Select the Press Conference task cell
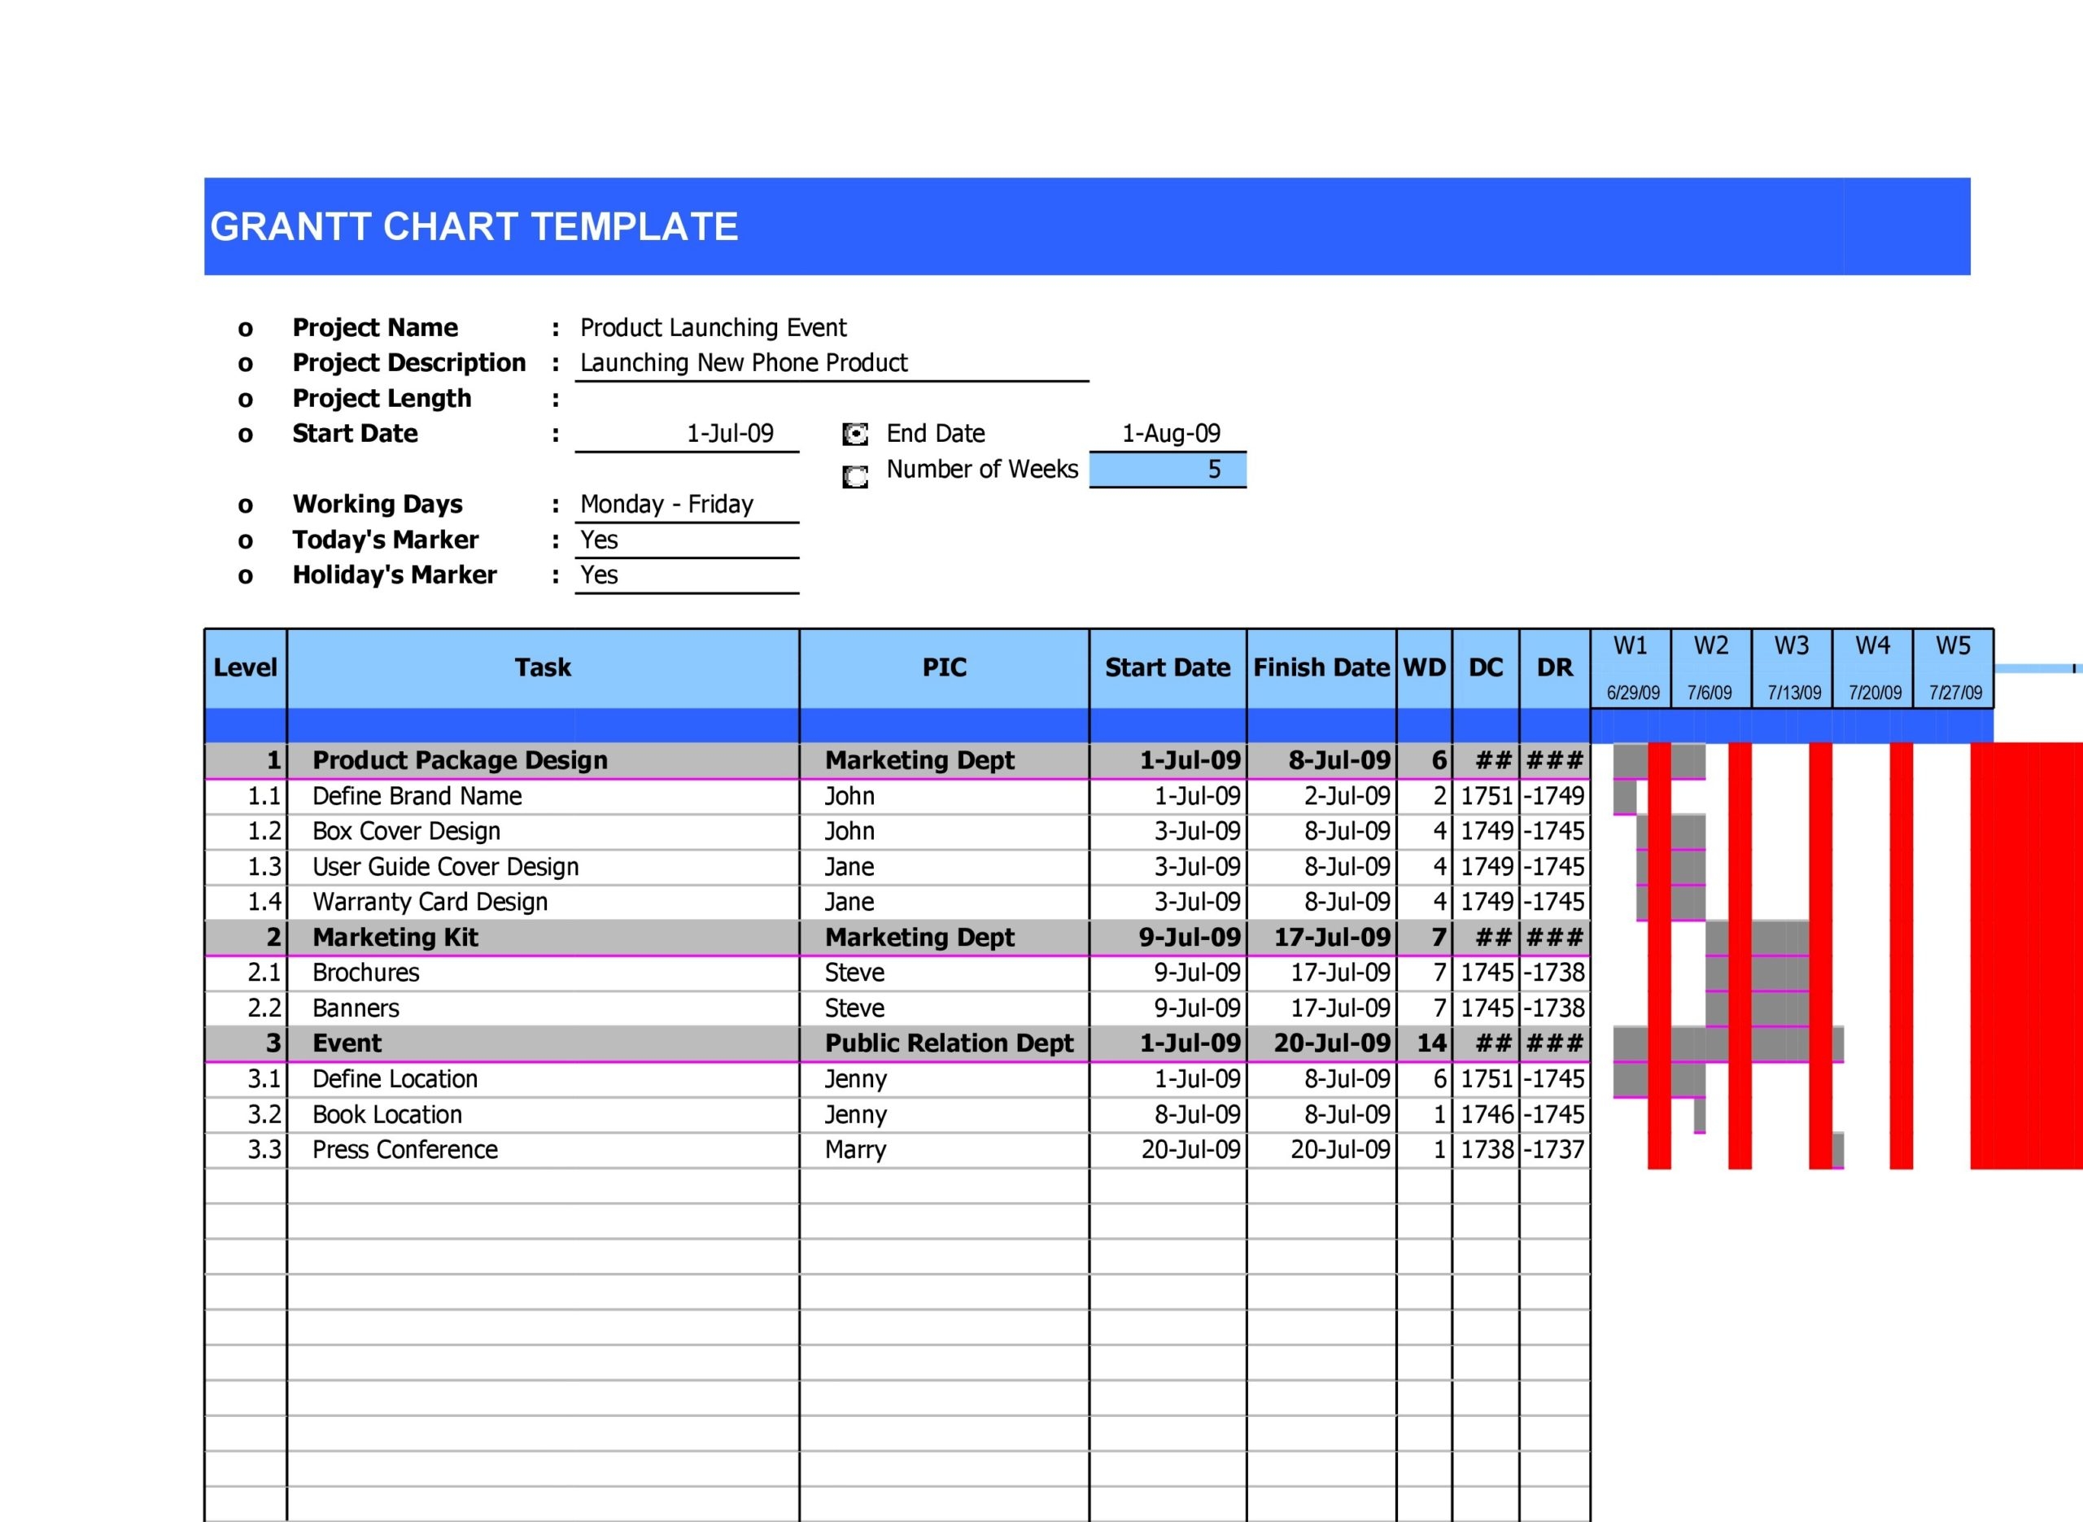The height and width of the screenshot is (1522, 2083). point(405,1150)
